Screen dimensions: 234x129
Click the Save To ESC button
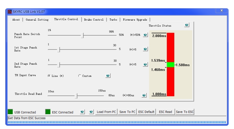185,112
